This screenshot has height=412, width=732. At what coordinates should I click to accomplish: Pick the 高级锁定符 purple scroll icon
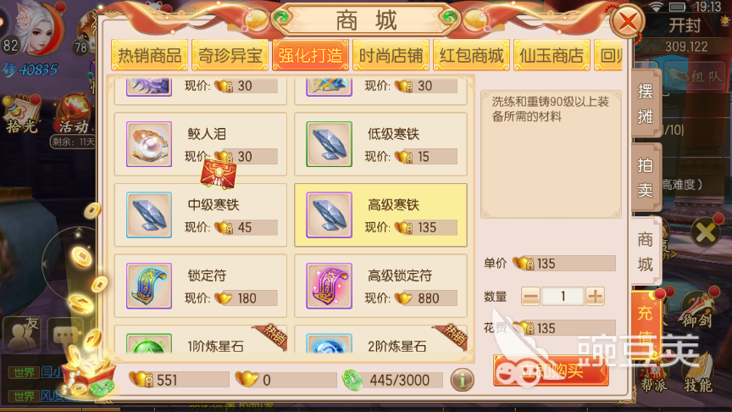pyautogui.click(x=329, y=286)
